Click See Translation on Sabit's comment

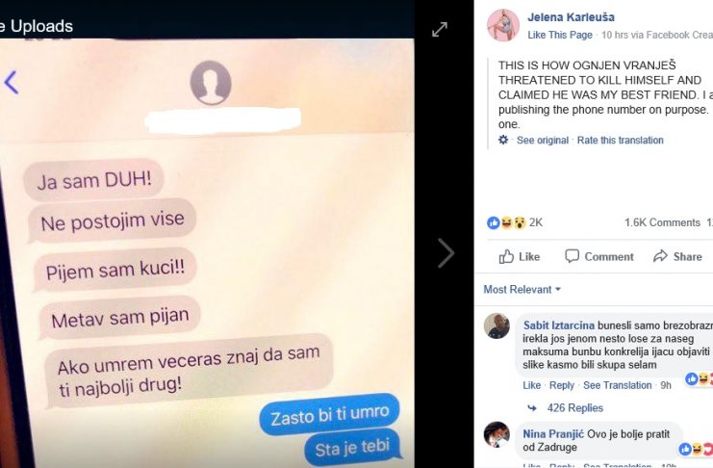(618, 385)
